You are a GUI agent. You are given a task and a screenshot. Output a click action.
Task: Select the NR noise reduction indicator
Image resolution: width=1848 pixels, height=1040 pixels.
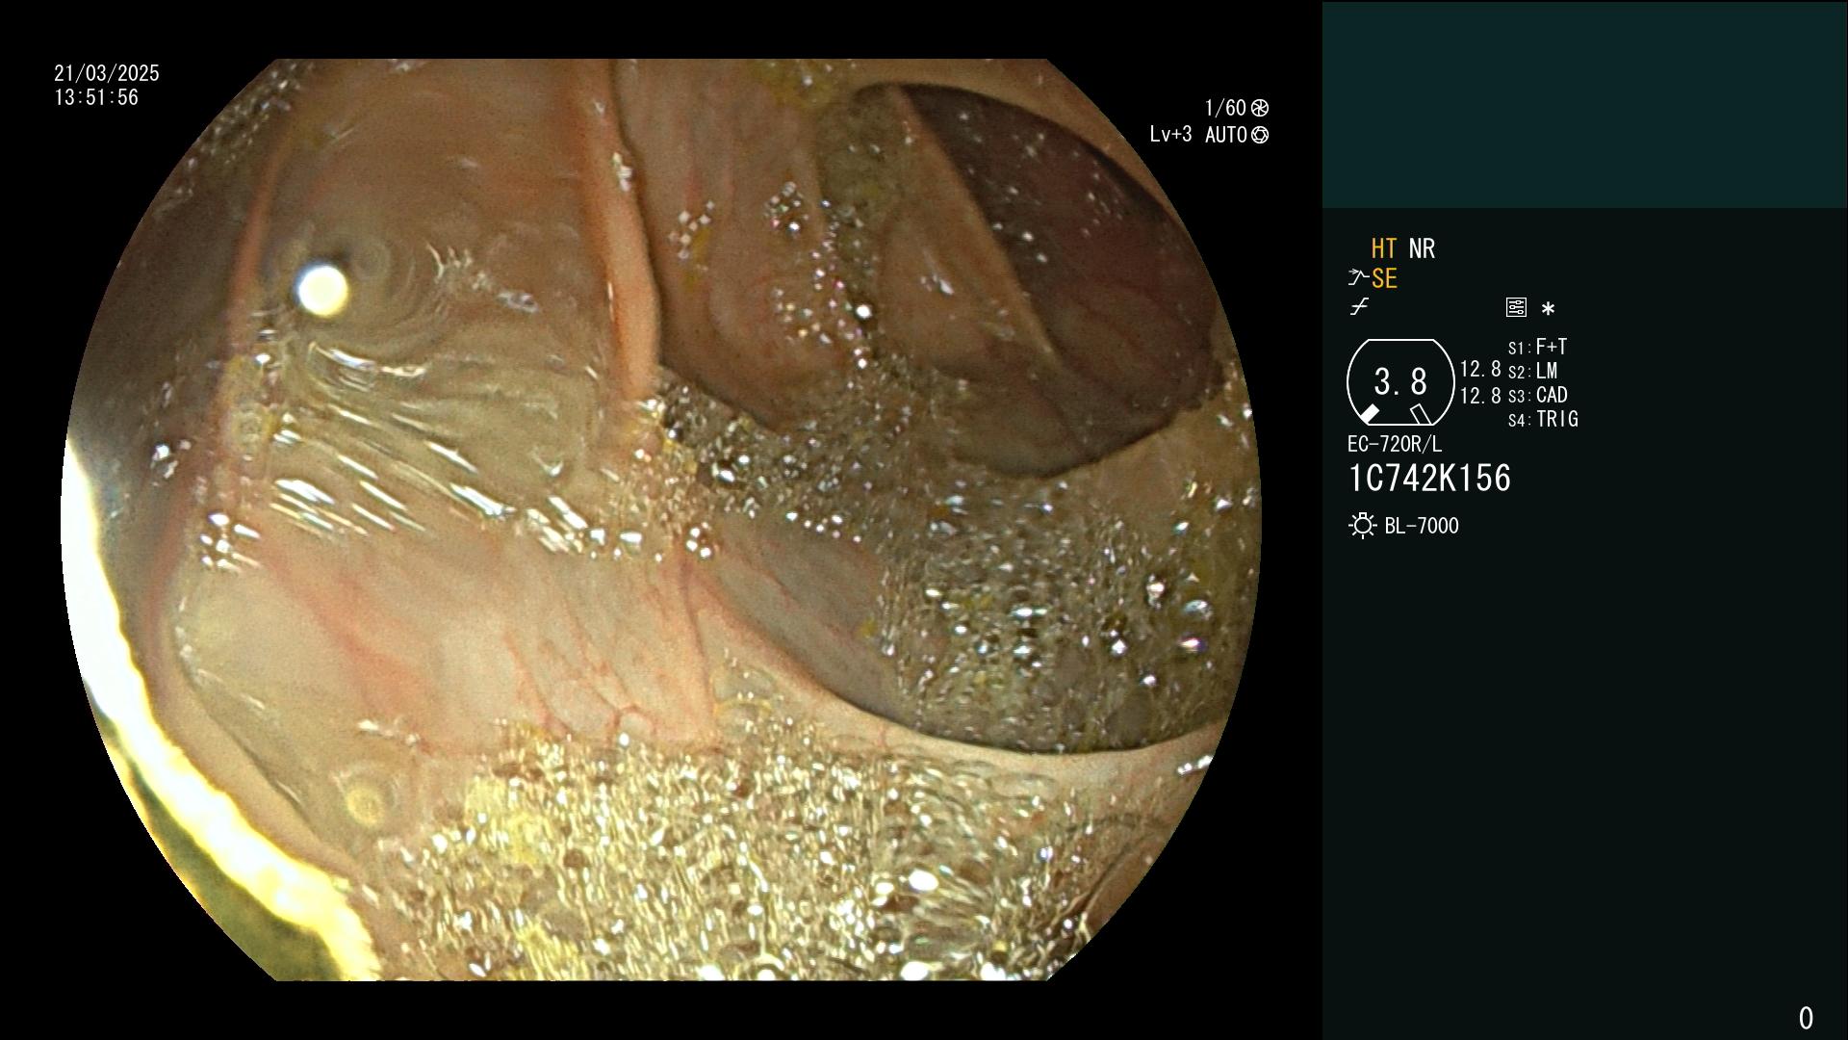(x=1422, y=249)
